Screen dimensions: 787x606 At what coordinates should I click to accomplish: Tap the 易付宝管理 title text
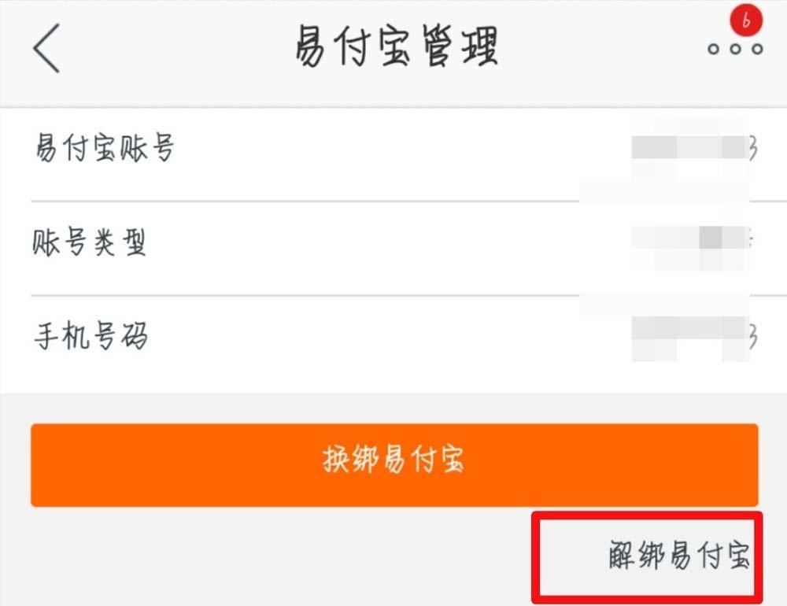tap(393, 45)
